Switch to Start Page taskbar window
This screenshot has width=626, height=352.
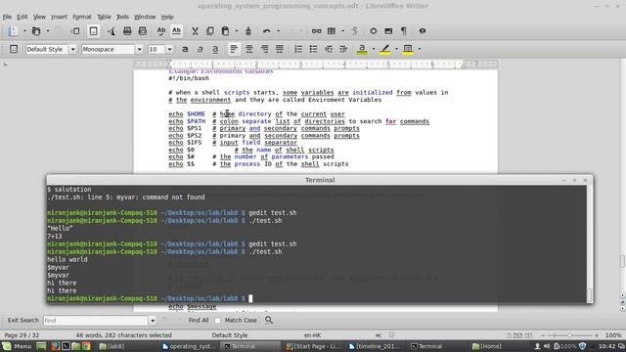313,346
